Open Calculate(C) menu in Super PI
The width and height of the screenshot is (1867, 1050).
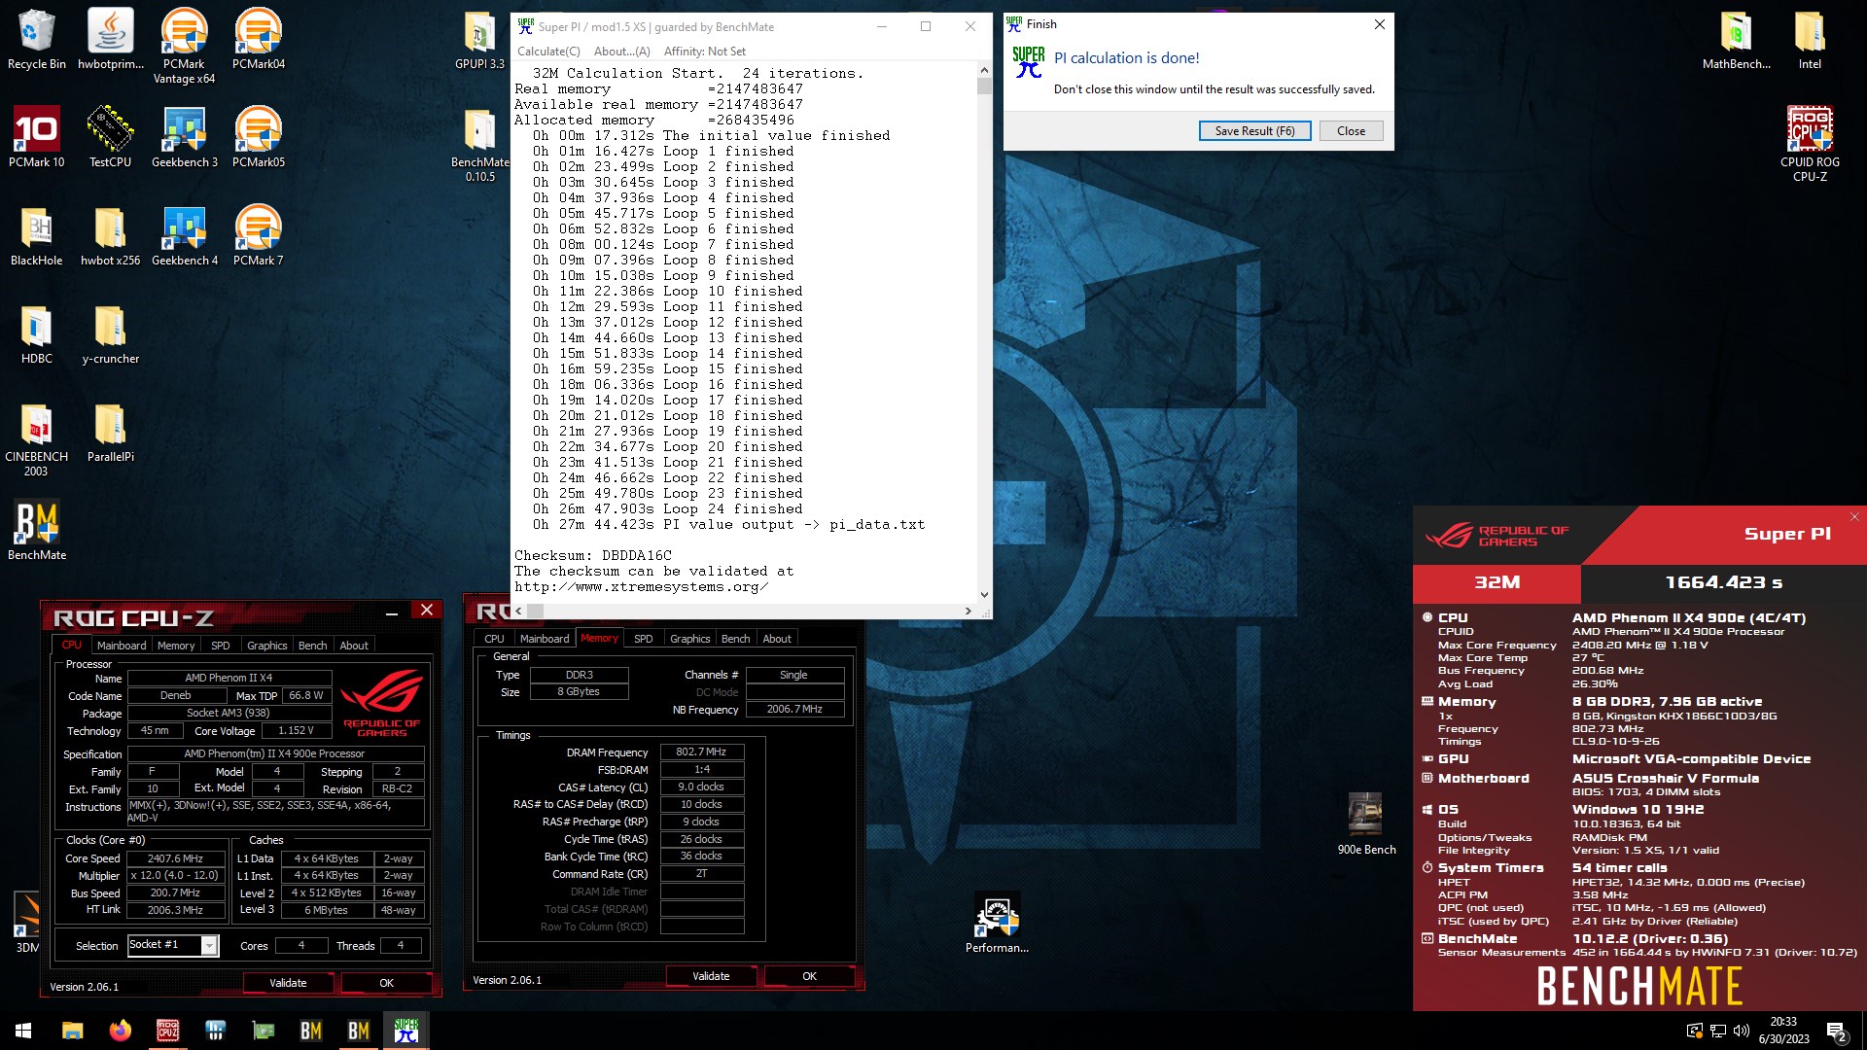pyautogui.click(x=548, y=52)
